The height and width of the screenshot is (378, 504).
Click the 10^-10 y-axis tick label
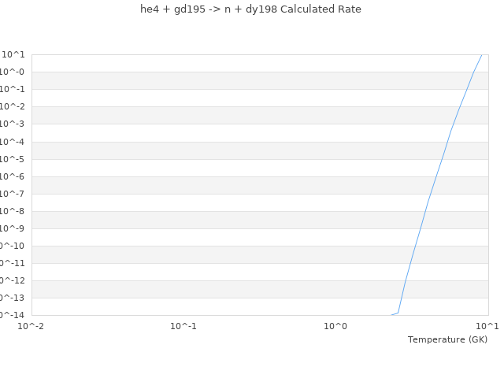13,246
